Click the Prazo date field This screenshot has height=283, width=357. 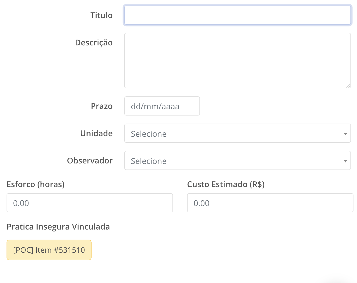[x=162, y=106]
